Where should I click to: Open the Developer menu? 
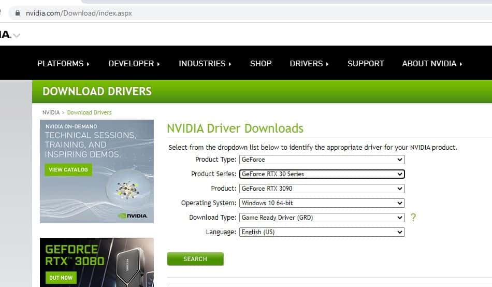[x=134, y=64]
